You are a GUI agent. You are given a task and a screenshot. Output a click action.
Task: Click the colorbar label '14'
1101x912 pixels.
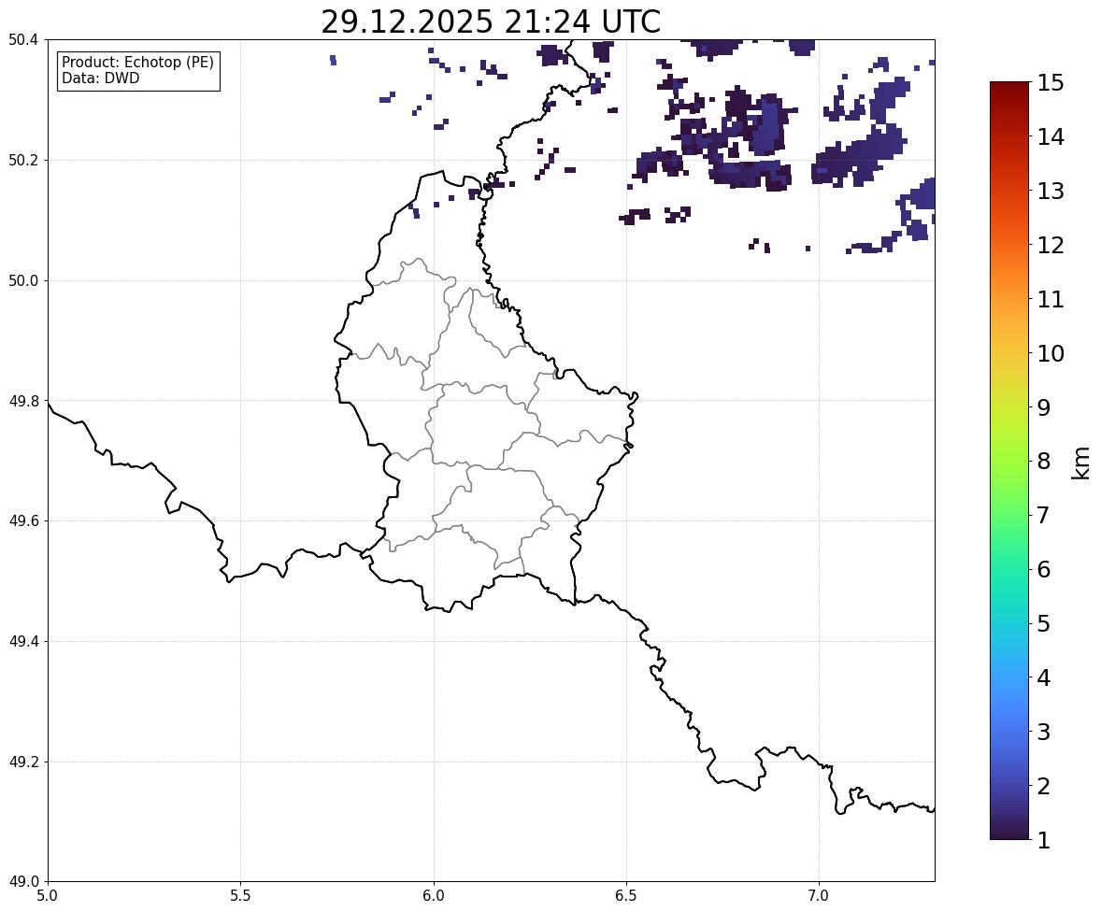(x=1051, y=137)
